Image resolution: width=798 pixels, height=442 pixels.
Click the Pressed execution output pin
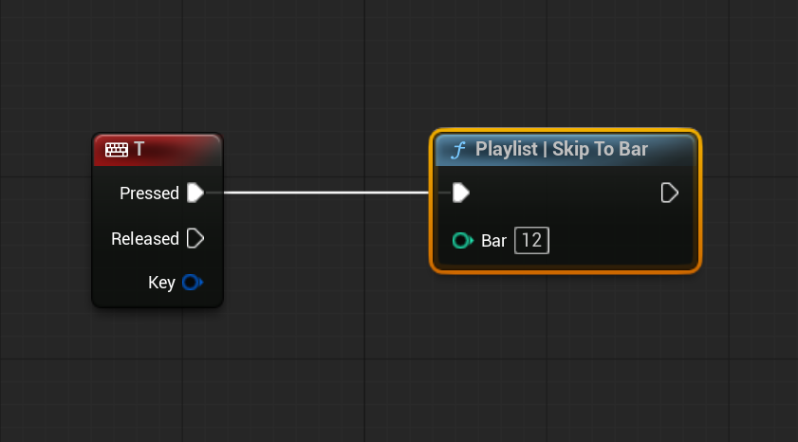point(195,193)
